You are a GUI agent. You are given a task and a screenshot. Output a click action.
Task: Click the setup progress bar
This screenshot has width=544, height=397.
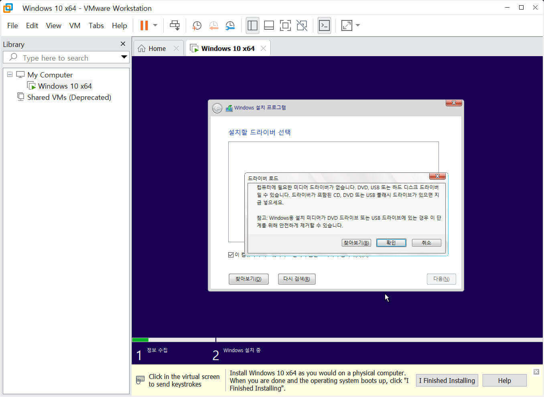[x=337, y=340]
